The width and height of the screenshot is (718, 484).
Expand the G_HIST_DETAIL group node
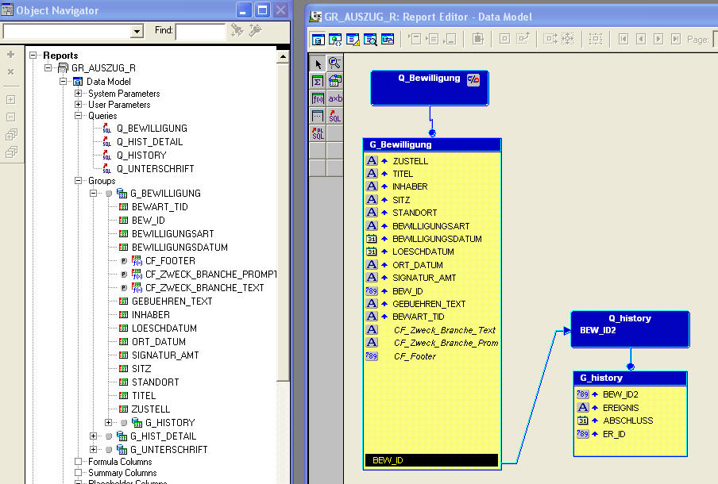[x=94, y=436]
